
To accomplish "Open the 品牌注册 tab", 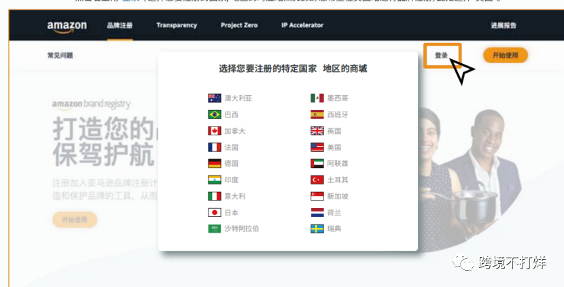I will coord(120,25).
